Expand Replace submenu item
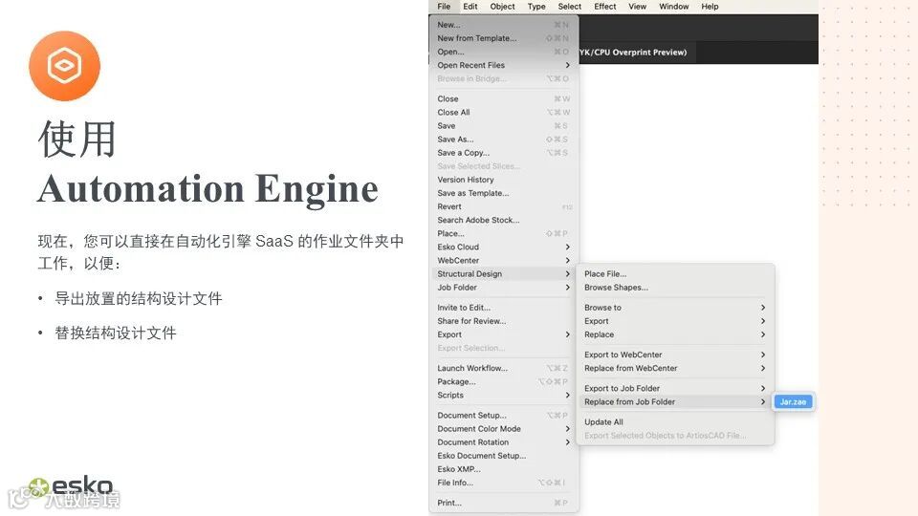The height and width of the screenshot is (516, 918). [x=675, y=334]
